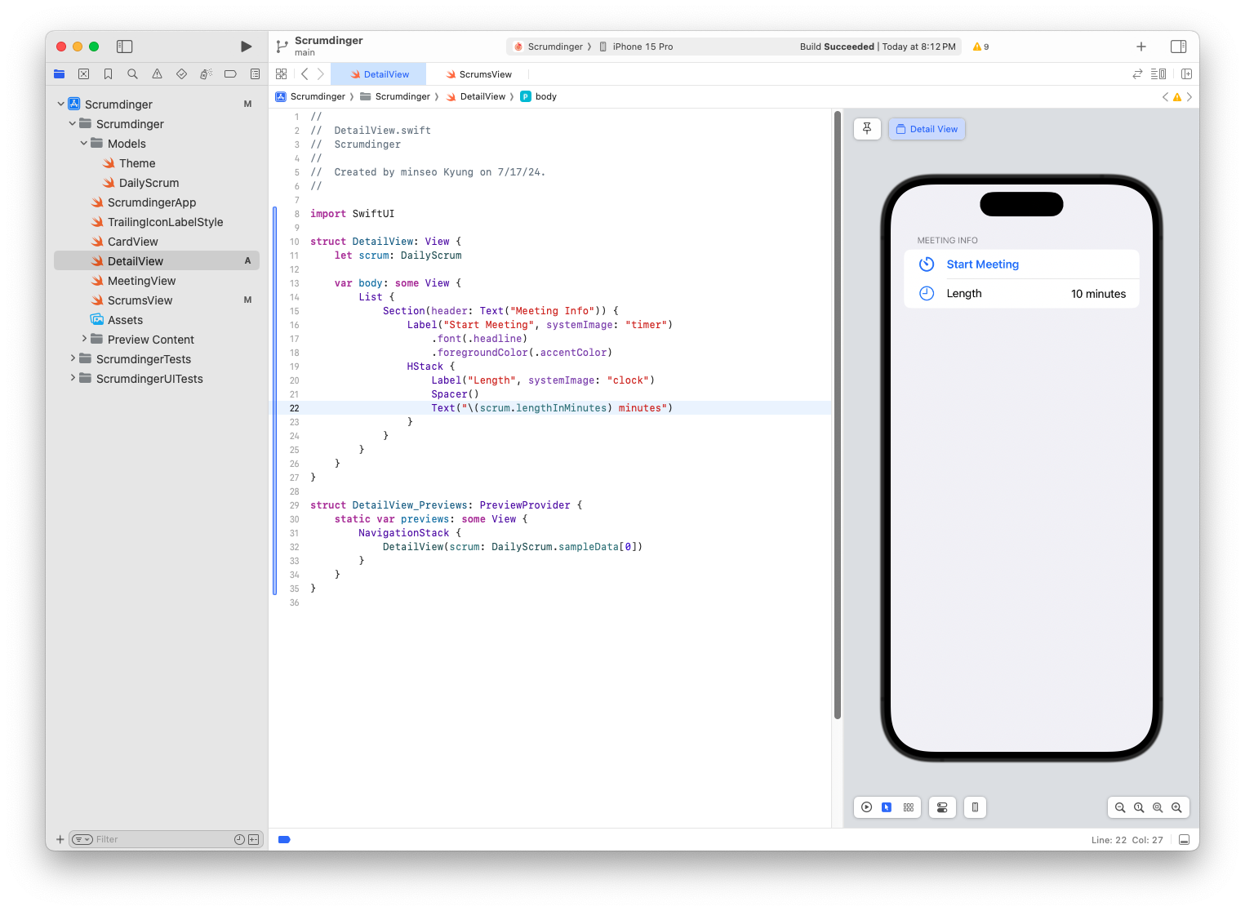Select the DetailView editor tab
Screen dimensions: 1245x911
tap(380, 74)
